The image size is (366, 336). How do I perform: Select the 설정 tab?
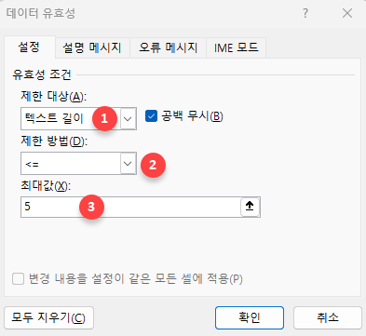coord(29,47)
